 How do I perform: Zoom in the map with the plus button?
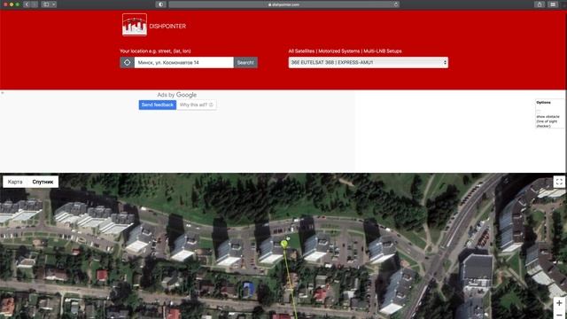click(x=559, y=303)
